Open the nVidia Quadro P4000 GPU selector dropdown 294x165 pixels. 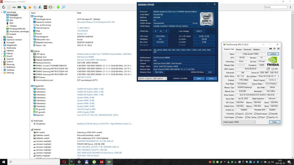(x=239, y=122)
